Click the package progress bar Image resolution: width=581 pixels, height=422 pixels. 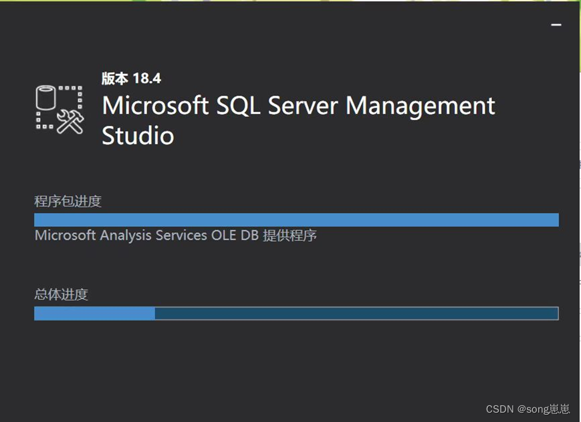pos(296,220)
